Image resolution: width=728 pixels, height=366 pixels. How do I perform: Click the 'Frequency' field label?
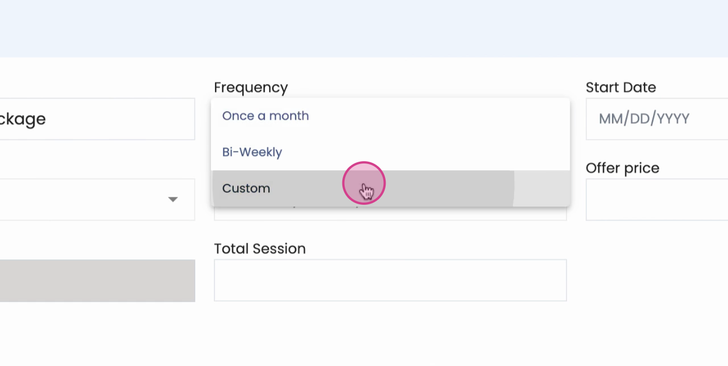pos(251,87)
